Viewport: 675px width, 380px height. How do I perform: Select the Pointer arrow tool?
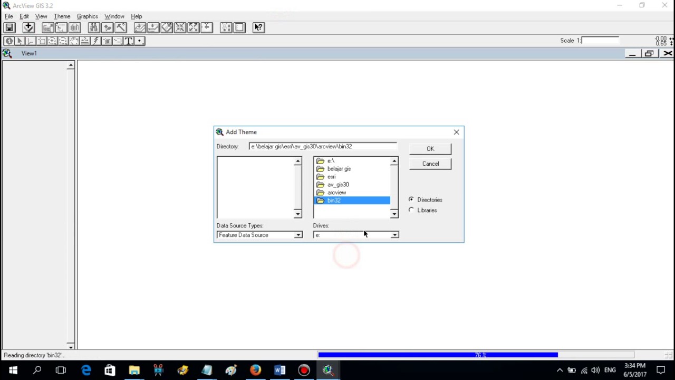(20, 41)
